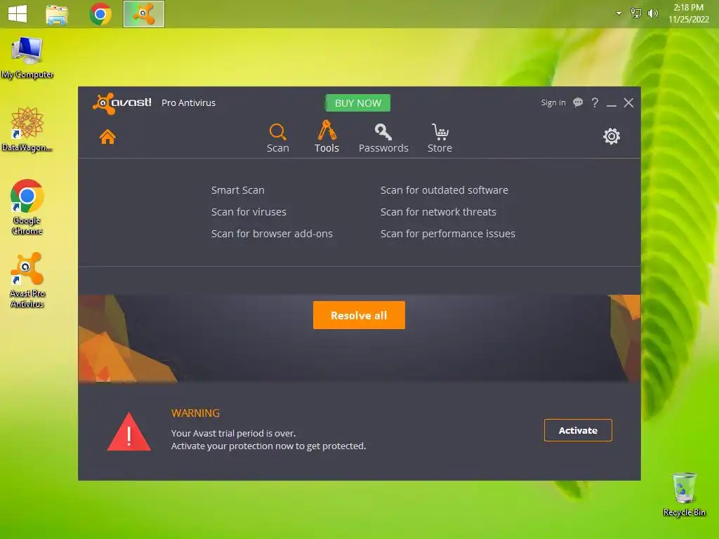Go to the Avast home screen icon
The width and height of the screenshot is (719, 539).
[107, 137]
